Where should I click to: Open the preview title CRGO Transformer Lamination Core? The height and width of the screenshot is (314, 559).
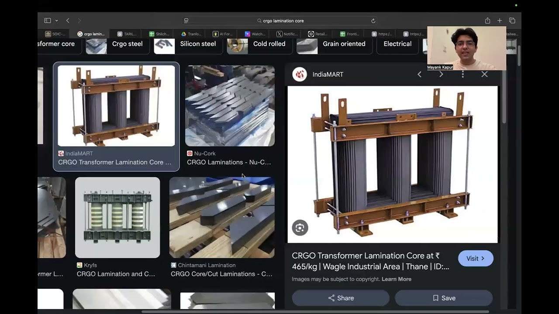coord(370,261)
